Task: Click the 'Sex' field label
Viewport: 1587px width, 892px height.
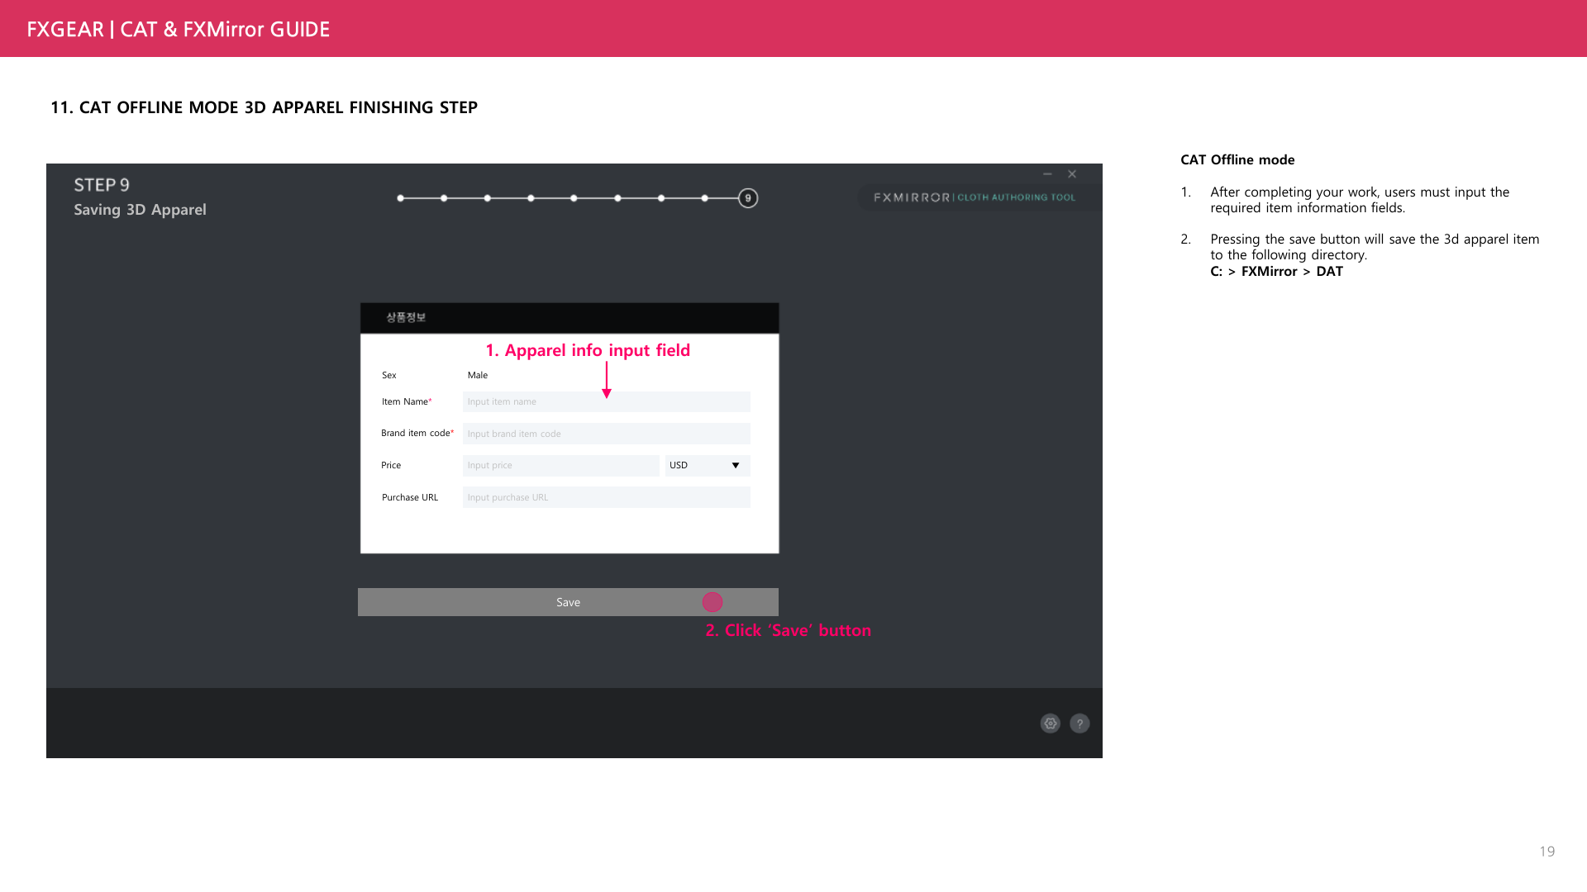Action: (389, 375)
